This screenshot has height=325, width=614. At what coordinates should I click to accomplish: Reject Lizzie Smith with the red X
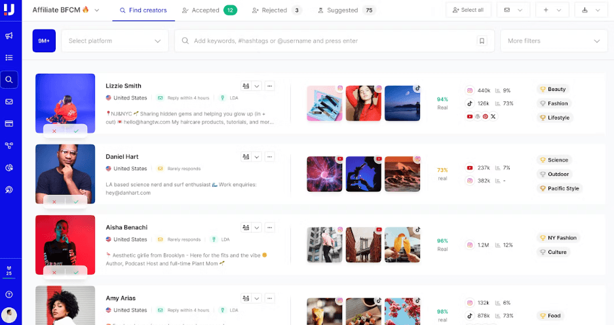pyautogui.click(x=54, y=131)
